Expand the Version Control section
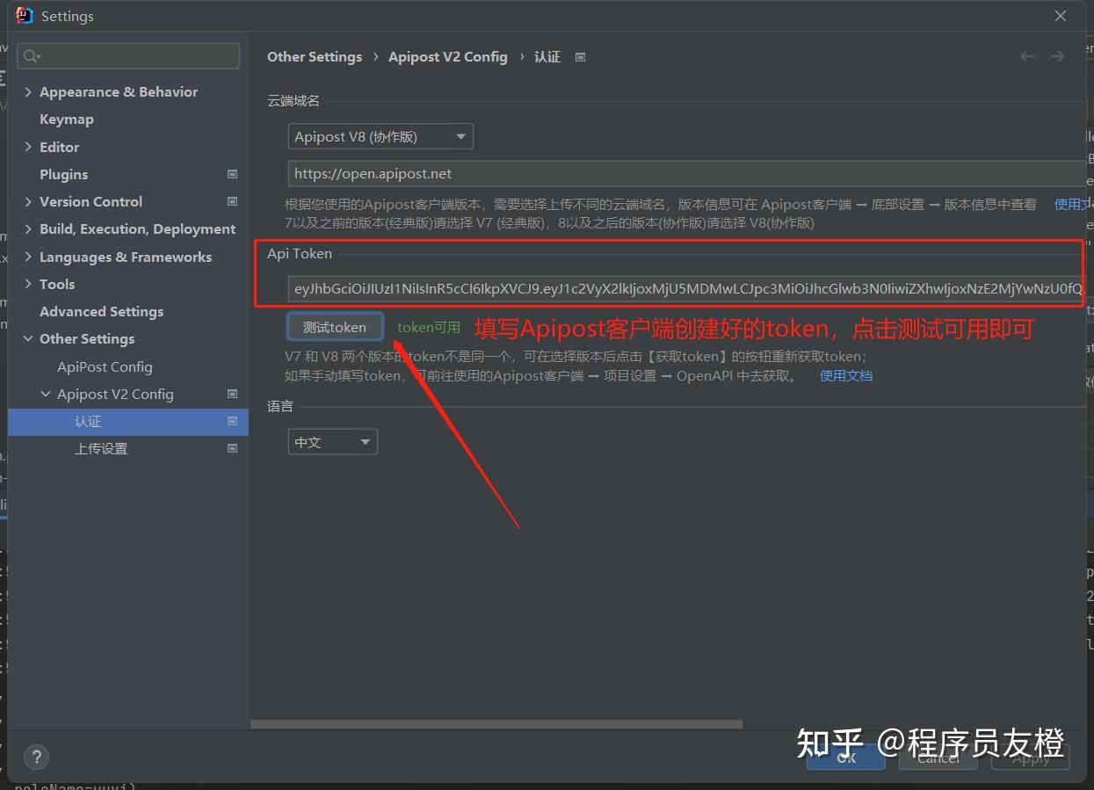 28,201
